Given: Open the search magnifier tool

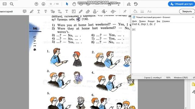Looking at the screenshot, I should click(x=12, y=4).
